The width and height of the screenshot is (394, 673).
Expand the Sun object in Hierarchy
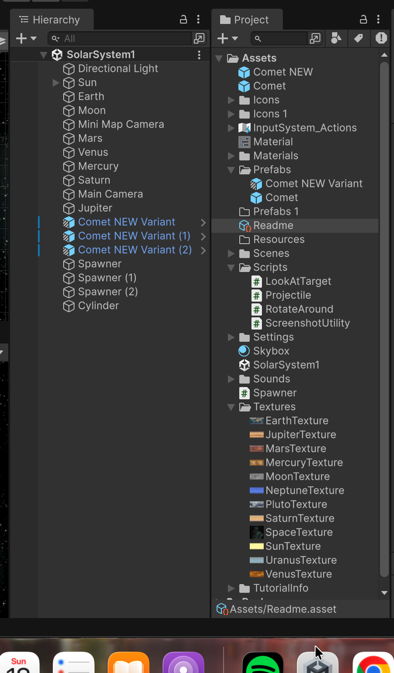coord(56,82)
